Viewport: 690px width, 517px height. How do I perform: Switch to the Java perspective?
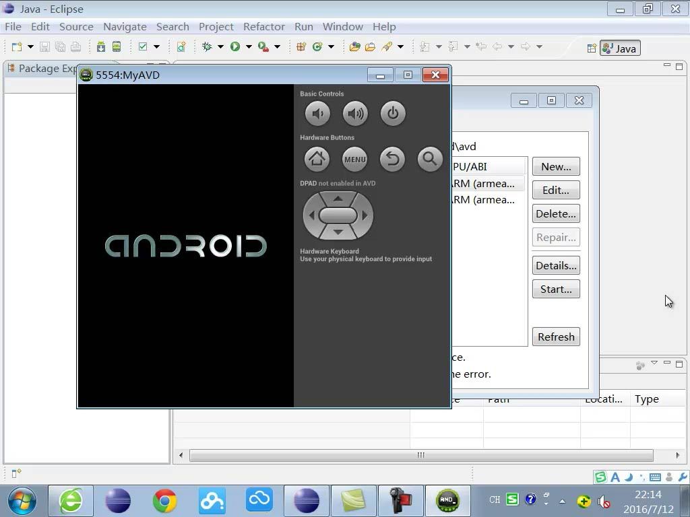tap(619, 48)
